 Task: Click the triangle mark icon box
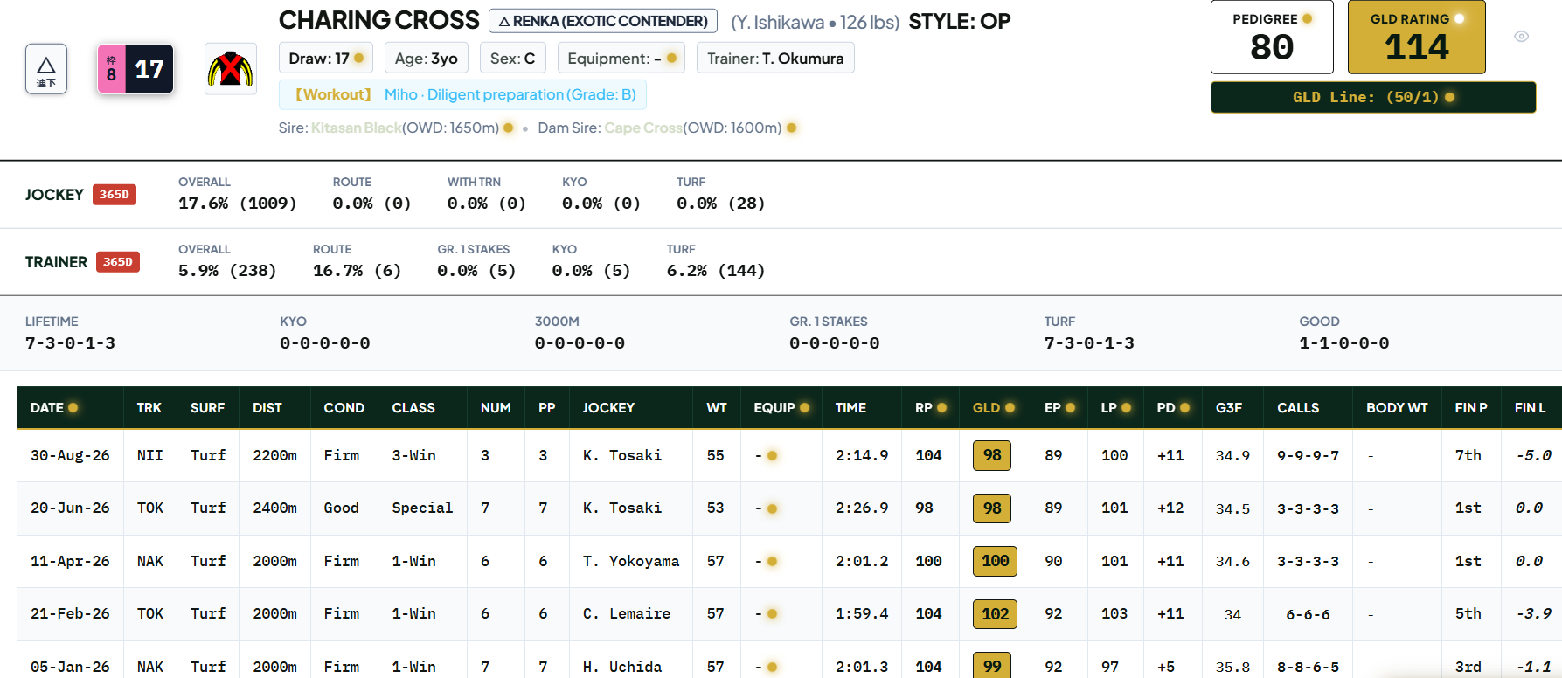(46, 69)
